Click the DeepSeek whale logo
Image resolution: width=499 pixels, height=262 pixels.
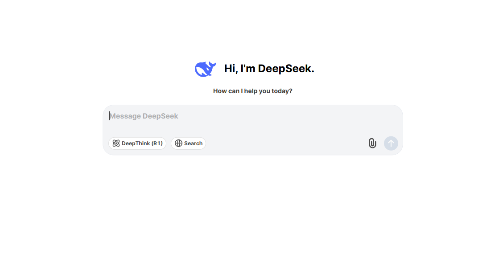[205, 69]
